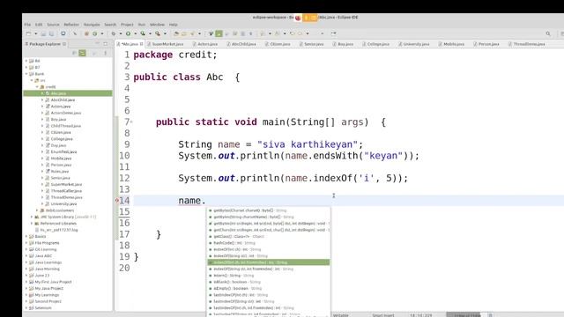The height and width of the screenshot is (317, 564).
Task: Switch to the College.java editor tab
Action: pyautogui.click(x=376, y=44)
